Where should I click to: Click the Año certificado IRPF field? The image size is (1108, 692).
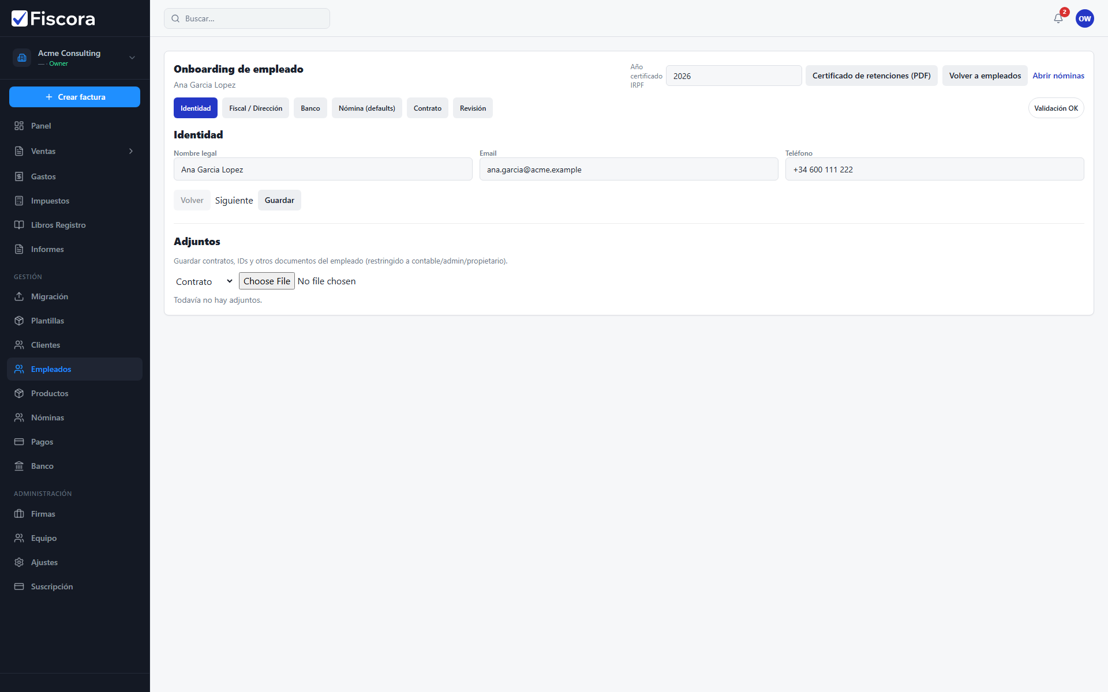tap(734, 76)
